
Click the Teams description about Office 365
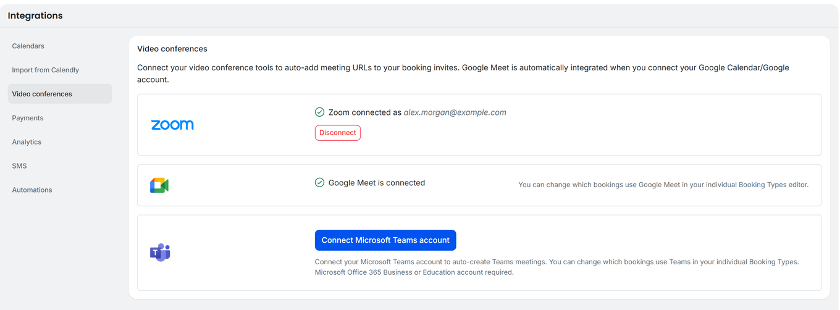(557, 267)
